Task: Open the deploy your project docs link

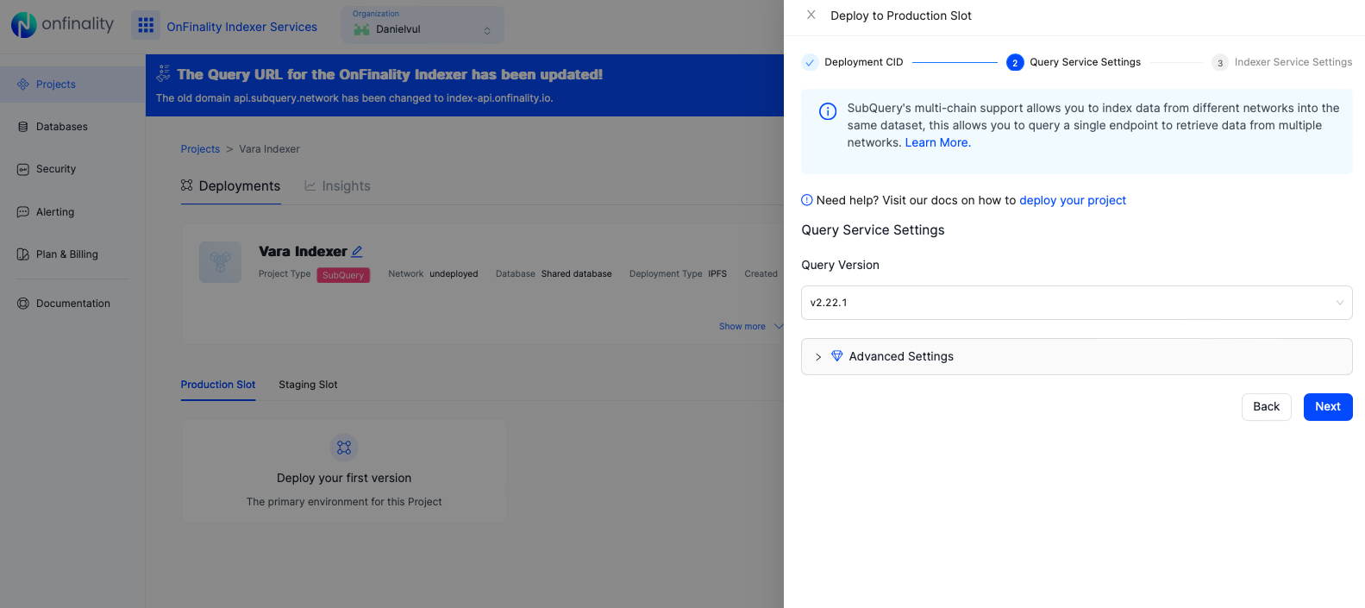Action: (1072, 201)
